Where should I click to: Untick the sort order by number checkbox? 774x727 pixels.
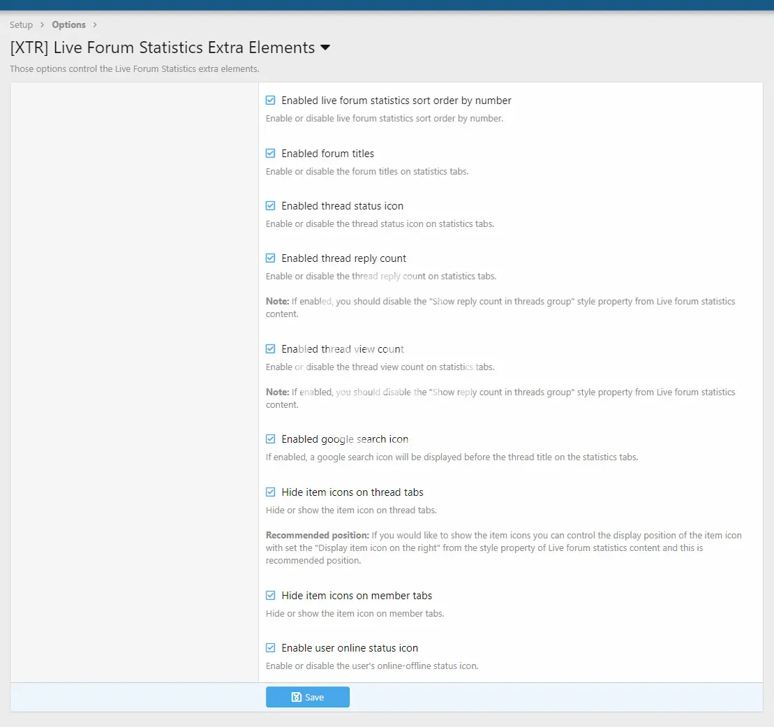(x=271, y=101)
